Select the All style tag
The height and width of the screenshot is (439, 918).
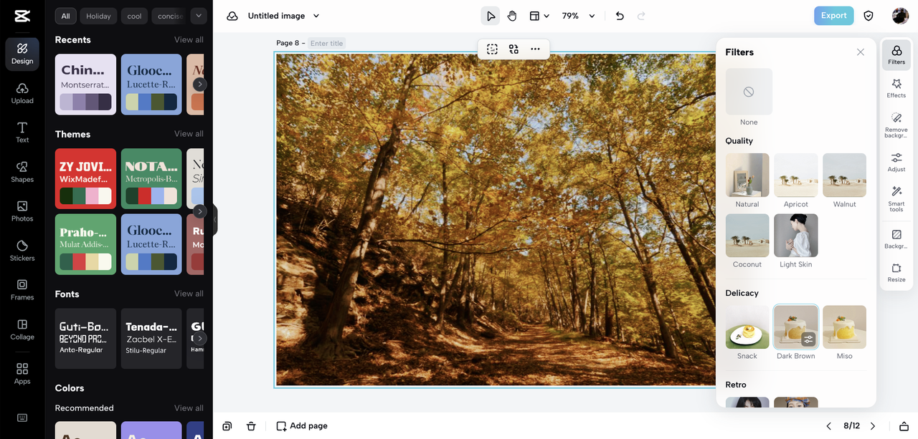pos(66,16)
